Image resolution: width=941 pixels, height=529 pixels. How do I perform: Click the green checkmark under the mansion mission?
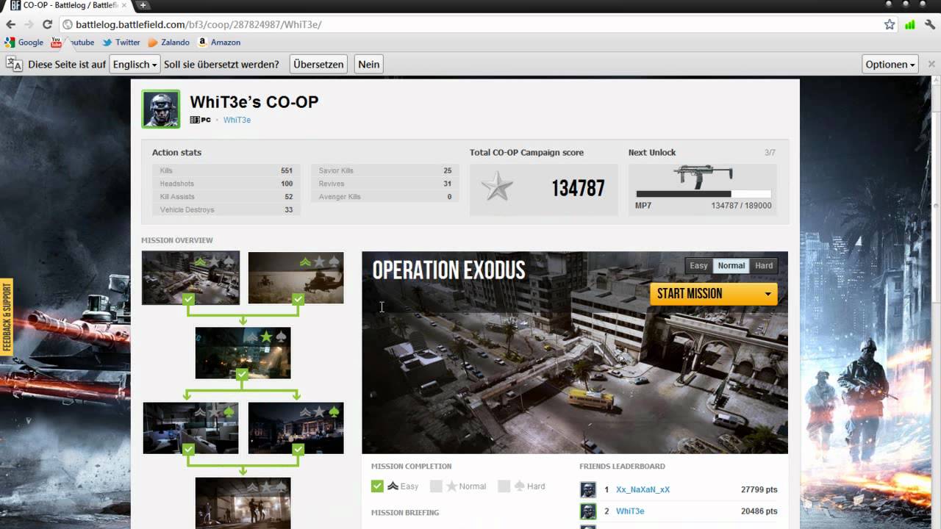coord(298,448)
